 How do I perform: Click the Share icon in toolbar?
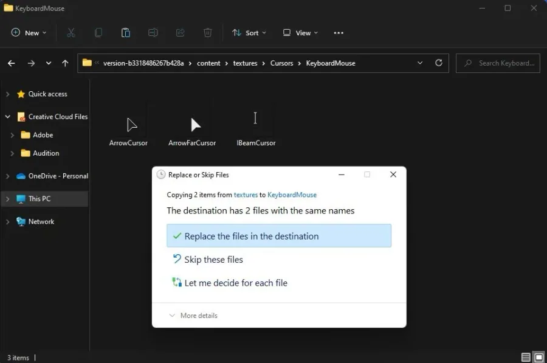point(180,33)
